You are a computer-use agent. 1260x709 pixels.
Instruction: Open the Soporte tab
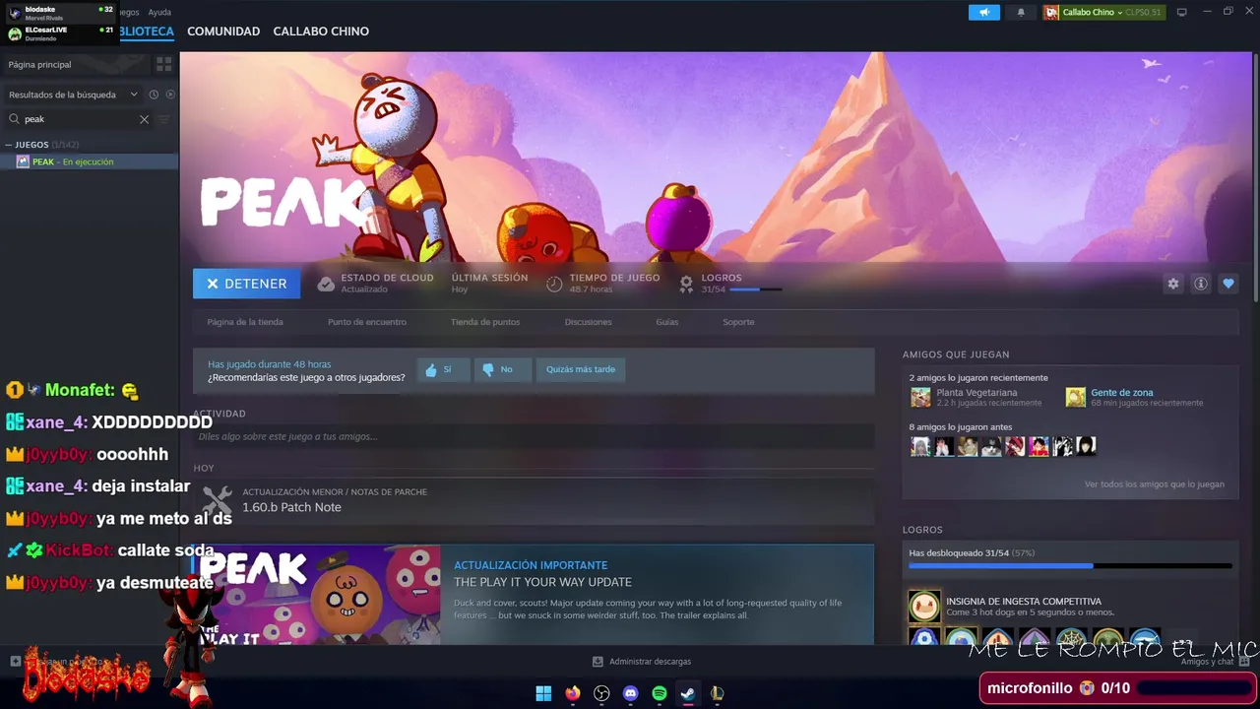[738, 322]
